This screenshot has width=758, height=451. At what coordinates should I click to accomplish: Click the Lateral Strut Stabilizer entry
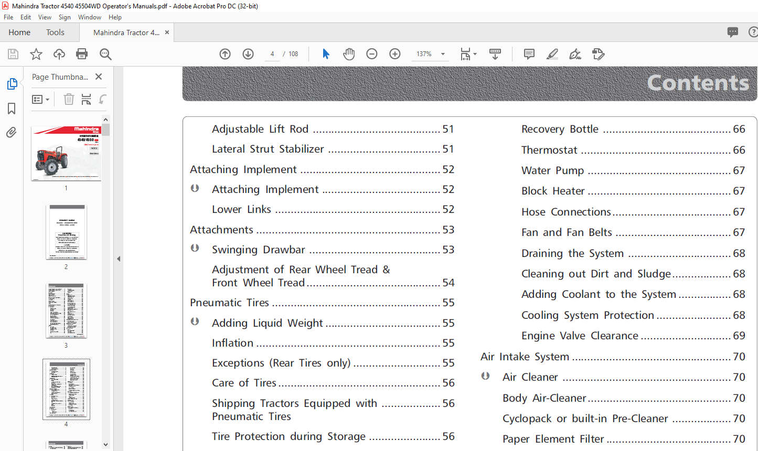pyautogui.click(x=333, y=149)
